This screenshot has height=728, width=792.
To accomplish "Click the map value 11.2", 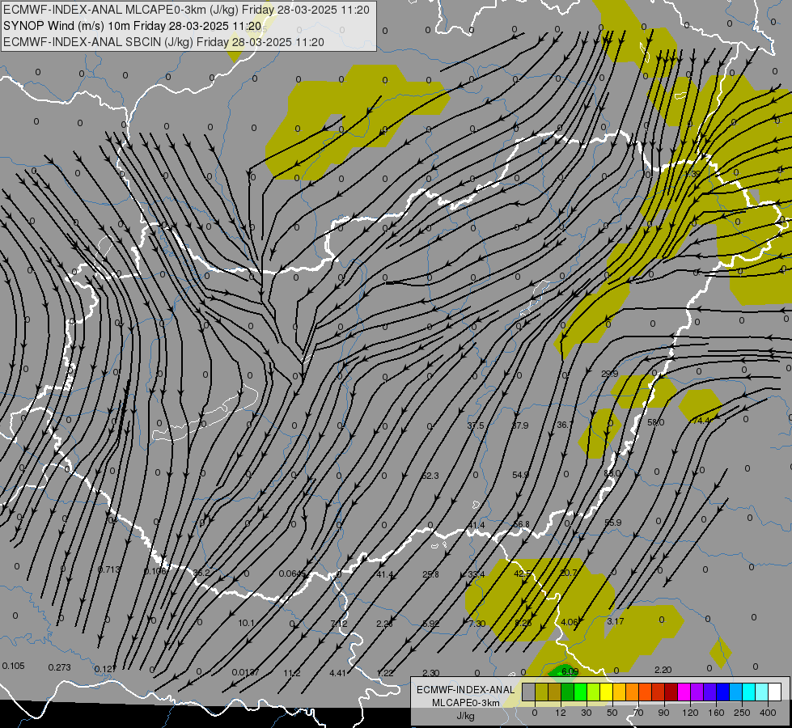I will pyautogui.click(x=292, y=673).
